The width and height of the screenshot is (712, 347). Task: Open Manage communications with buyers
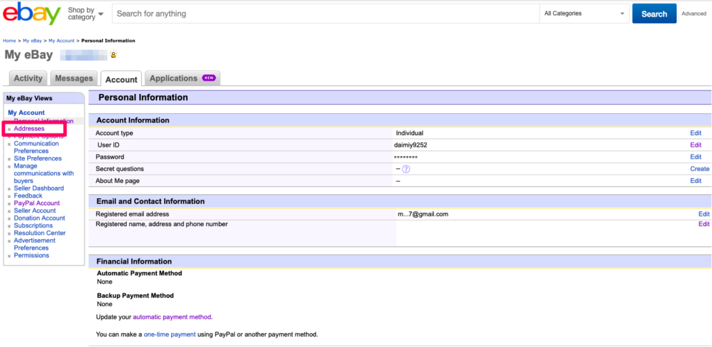44,174
